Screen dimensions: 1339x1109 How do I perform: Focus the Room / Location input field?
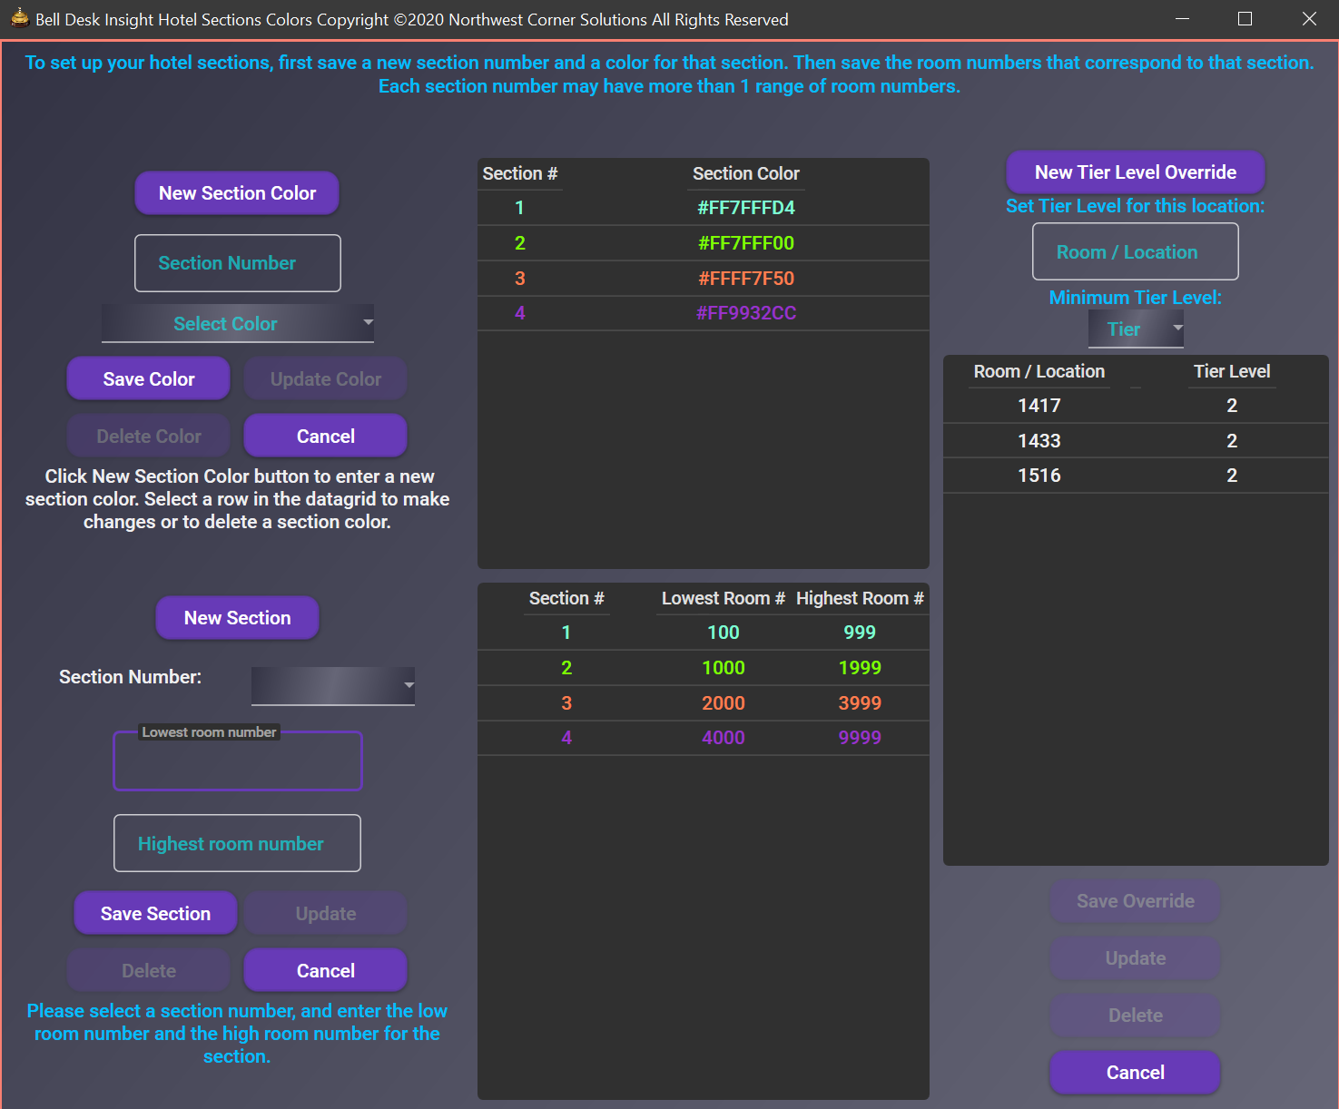pyautogui.click(x=1135, y=252)
